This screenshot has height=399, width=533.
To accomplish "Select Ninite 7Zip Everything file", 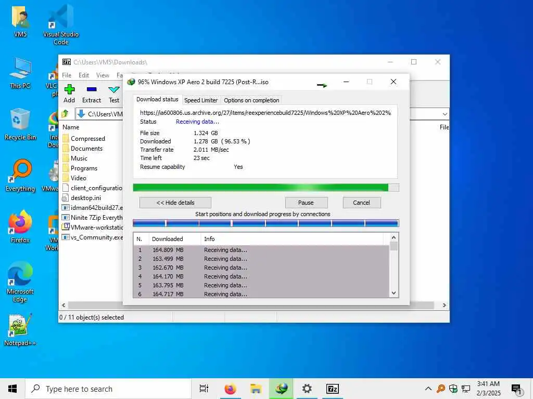I will click(92, 218).
